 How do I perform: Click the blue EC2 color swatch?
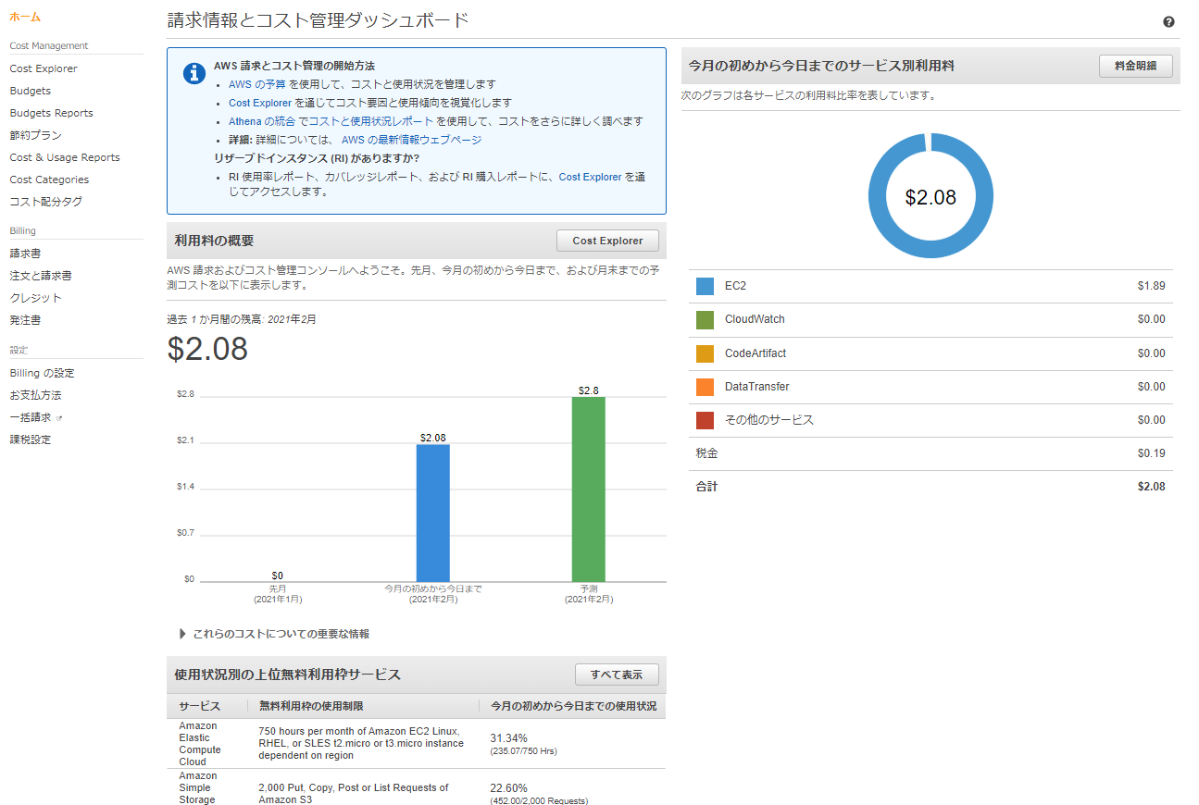click(x=705, y=286)
